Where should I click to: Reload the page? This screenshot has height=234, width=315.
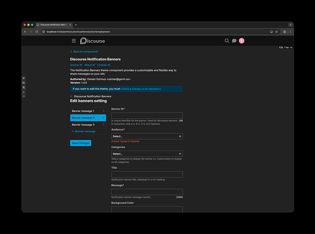click(36, 32)
